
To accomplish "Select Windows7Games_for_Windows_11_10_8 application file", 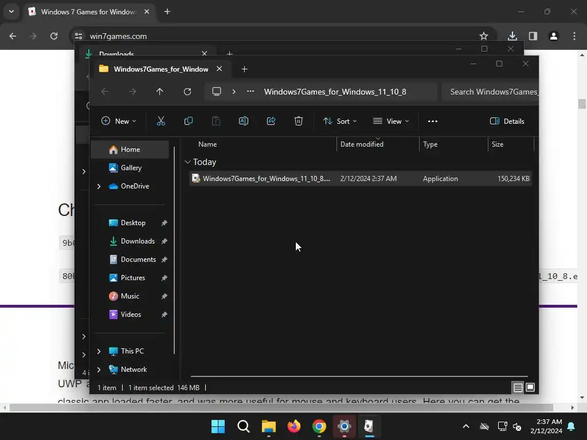I will pos(361,179).
